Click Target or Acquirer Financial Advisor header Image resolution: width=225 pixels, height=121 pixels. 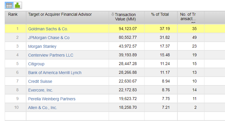click(60, 15)
